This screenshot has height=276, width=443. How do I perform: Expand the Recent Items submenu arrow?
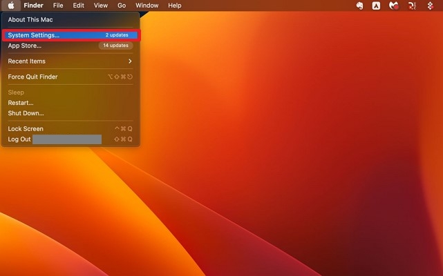click(130, 61)
